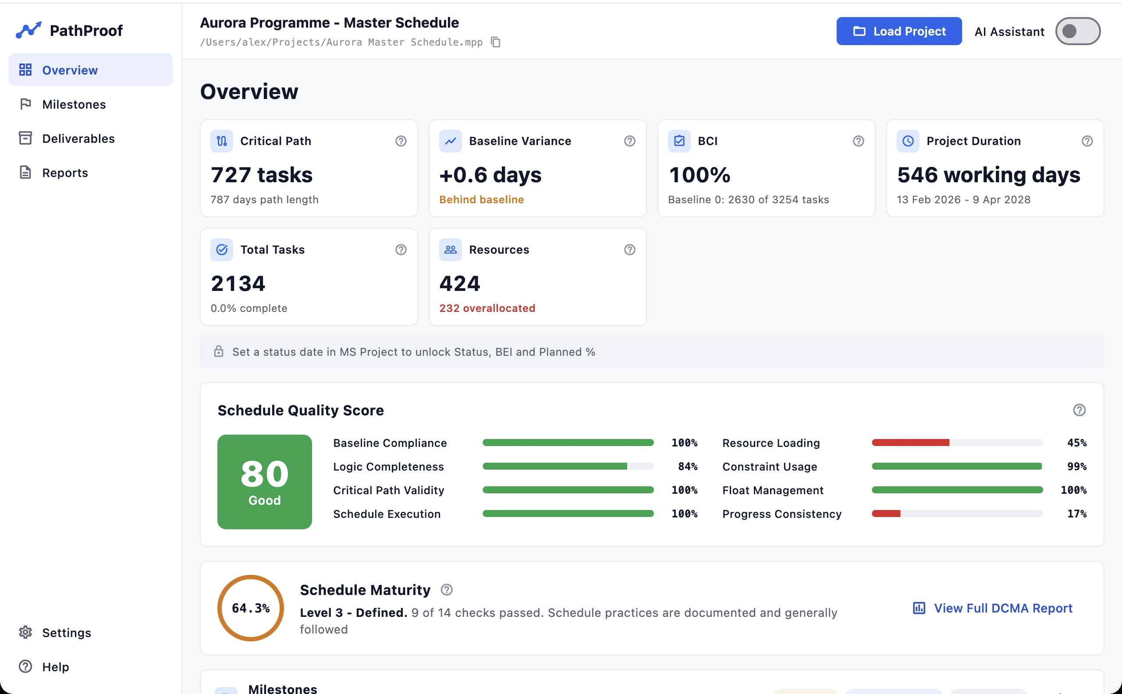
Task: Click the status date banner message
Action: (x=414, y=352)
